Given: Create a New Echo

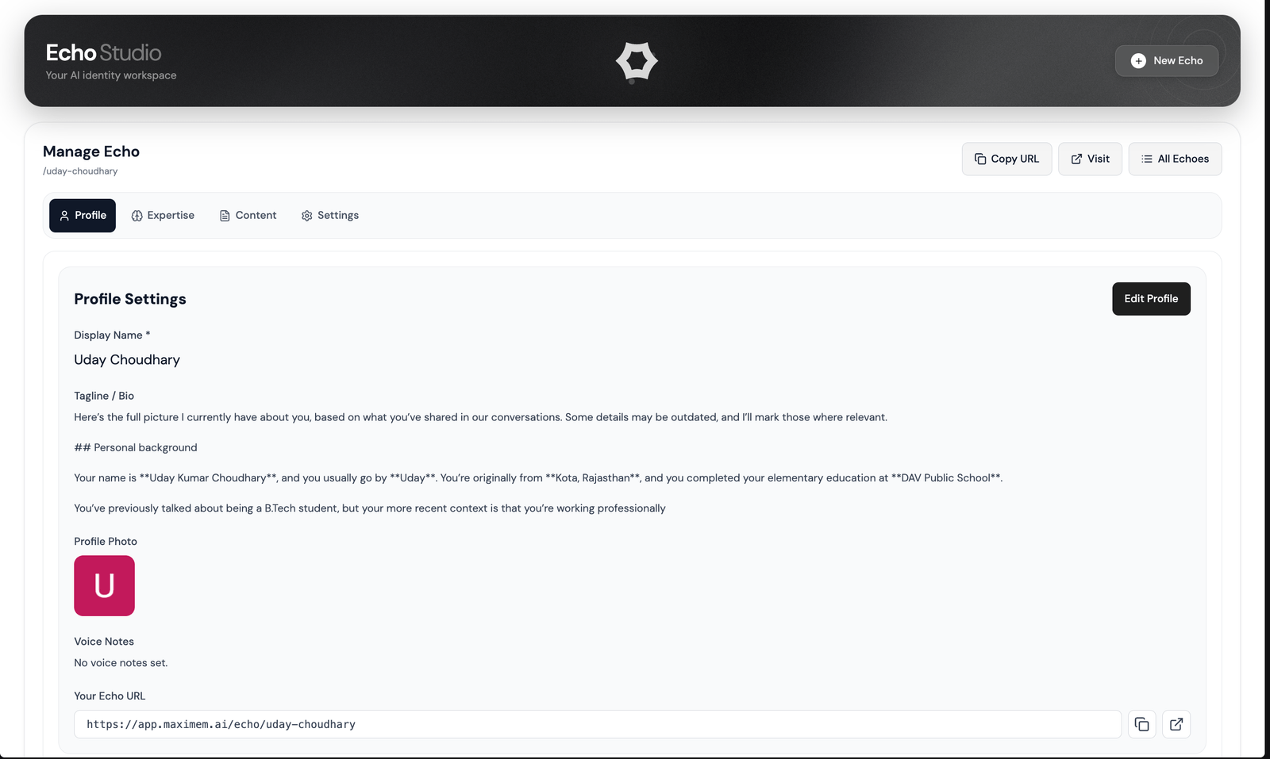Looking at the screenshot, I should 1167,61.
